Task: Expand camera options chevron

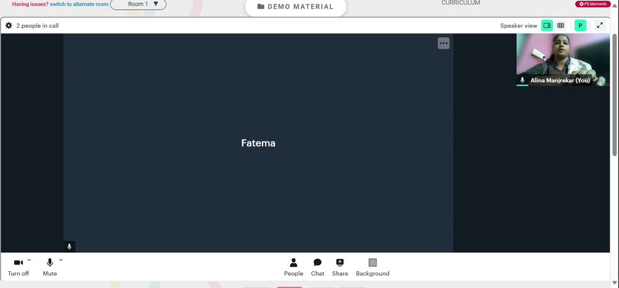Action: pos(29,260)
